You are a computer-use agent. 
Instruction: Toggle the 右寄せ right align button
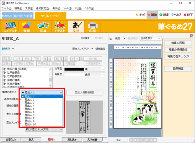point(30,64)
